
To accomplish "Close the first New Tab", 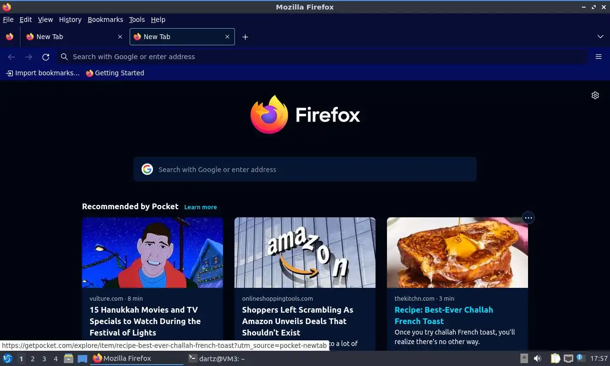I will (120, 37).
